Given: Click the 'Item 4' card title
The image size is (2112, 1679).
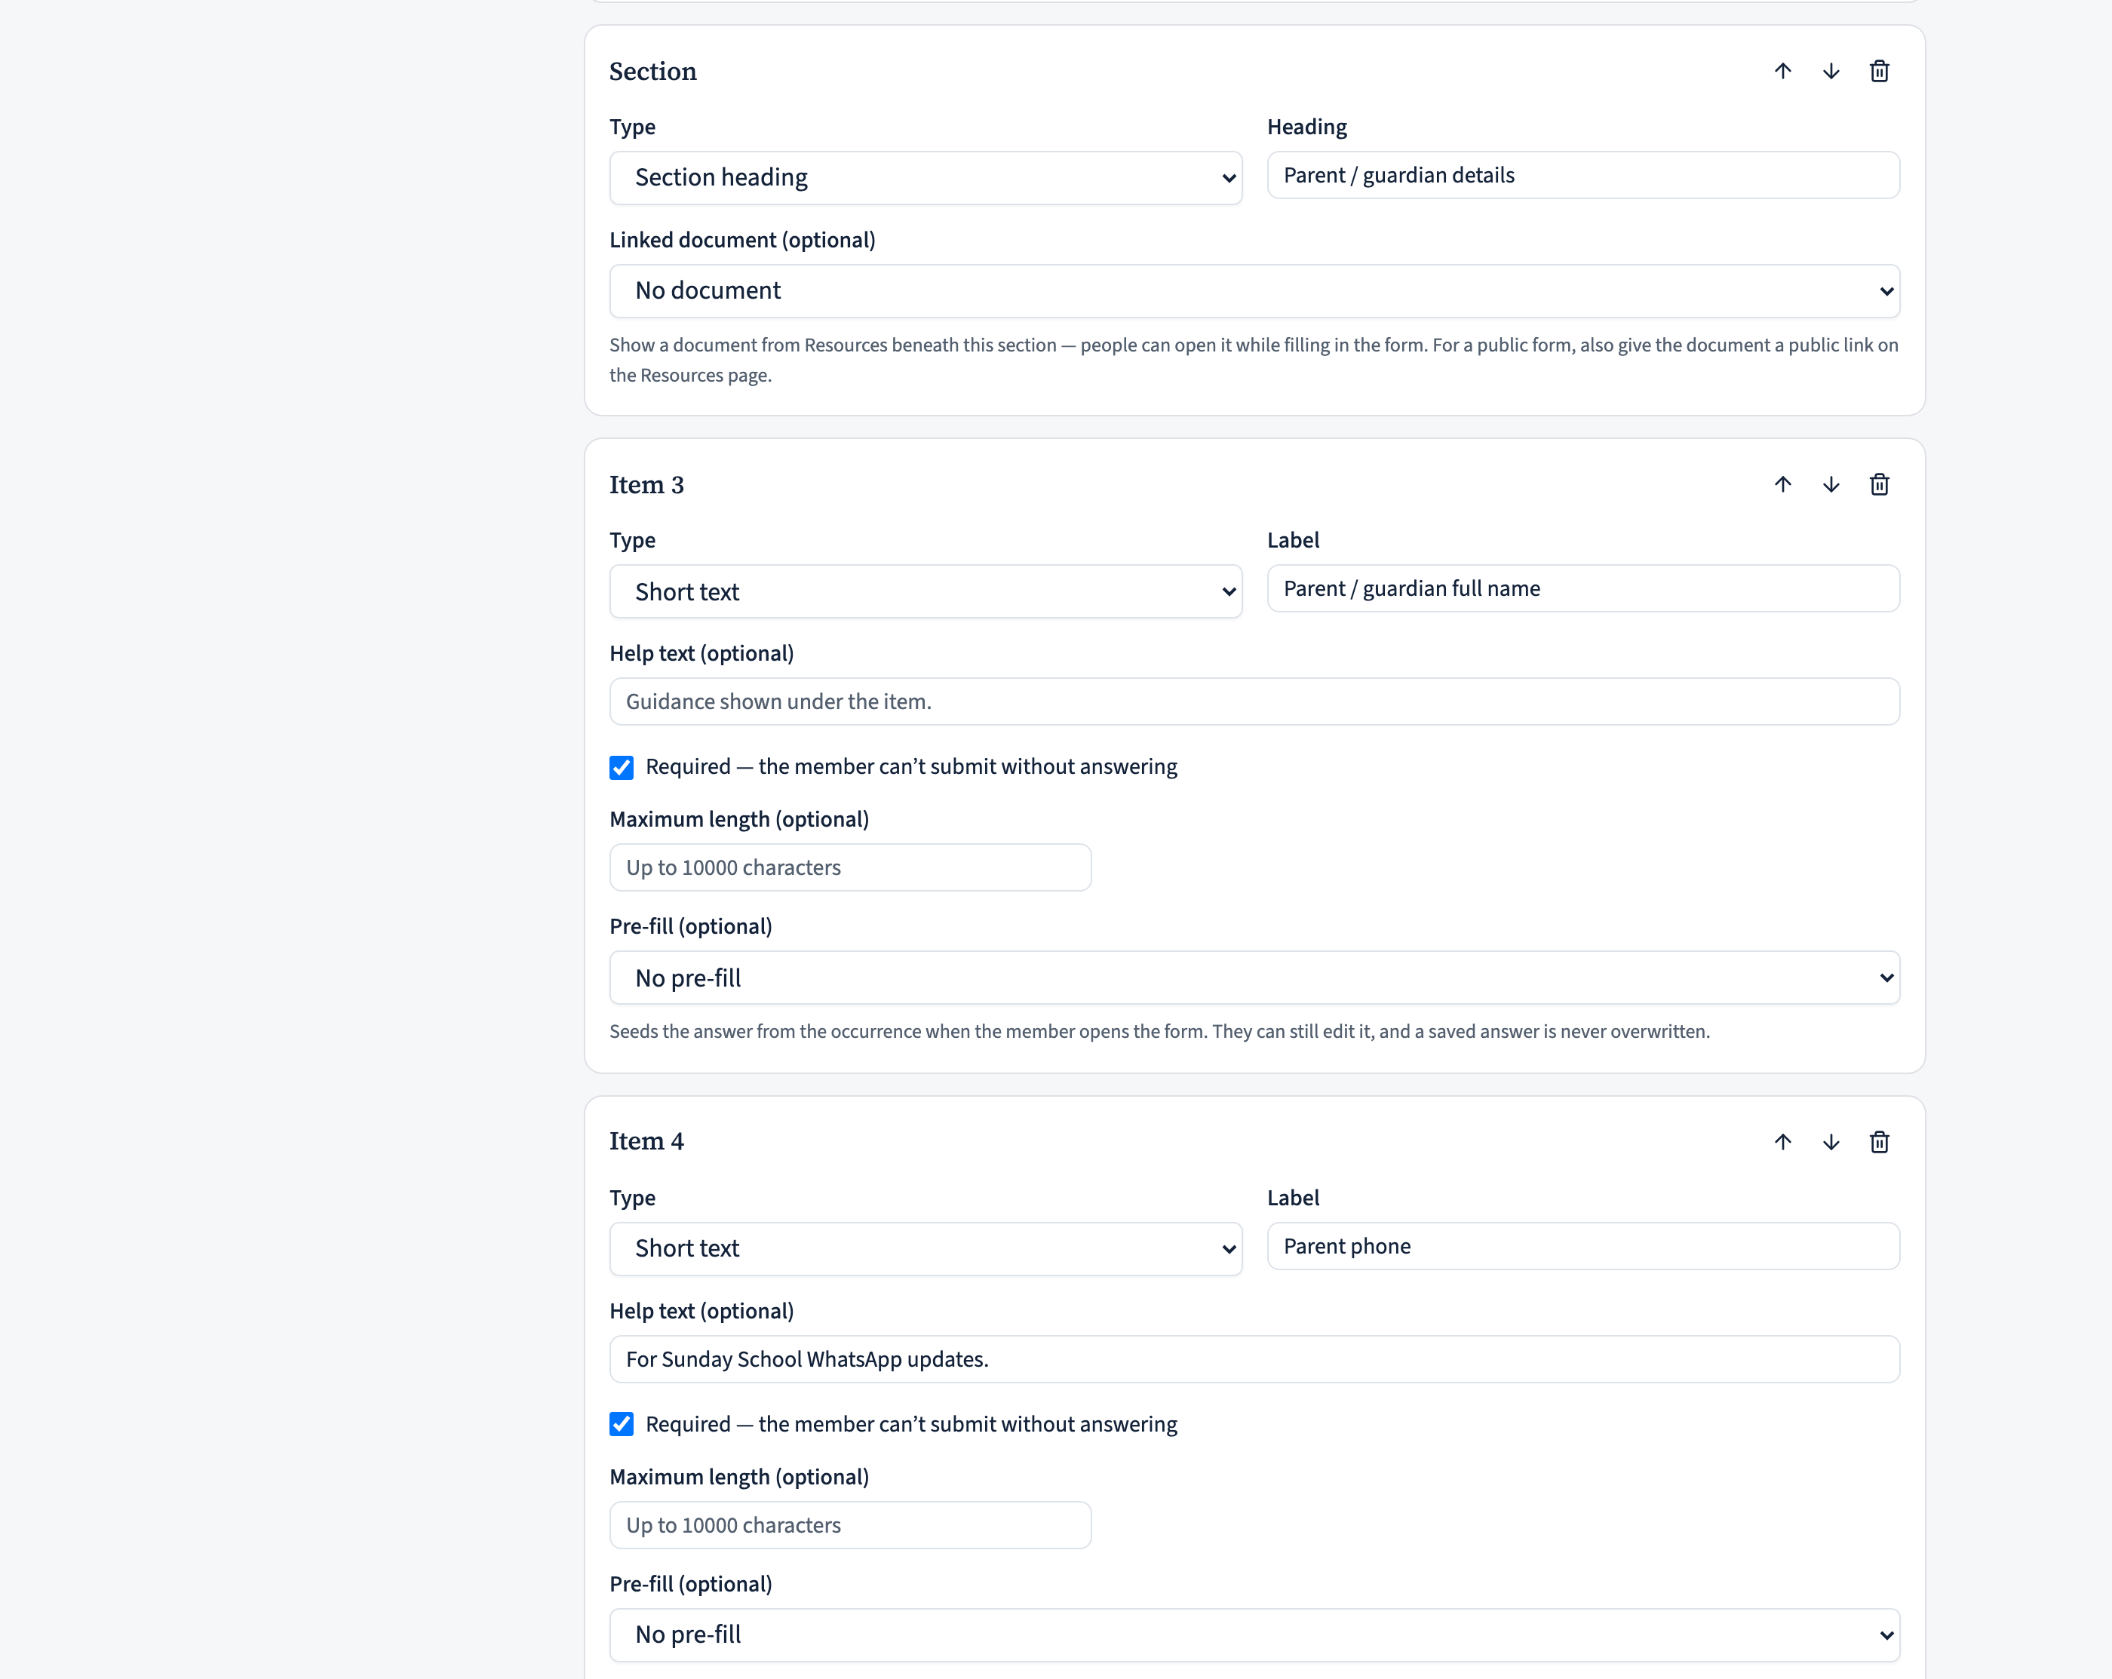Looking at the screenshot, I should click(x=646, y=1141).
